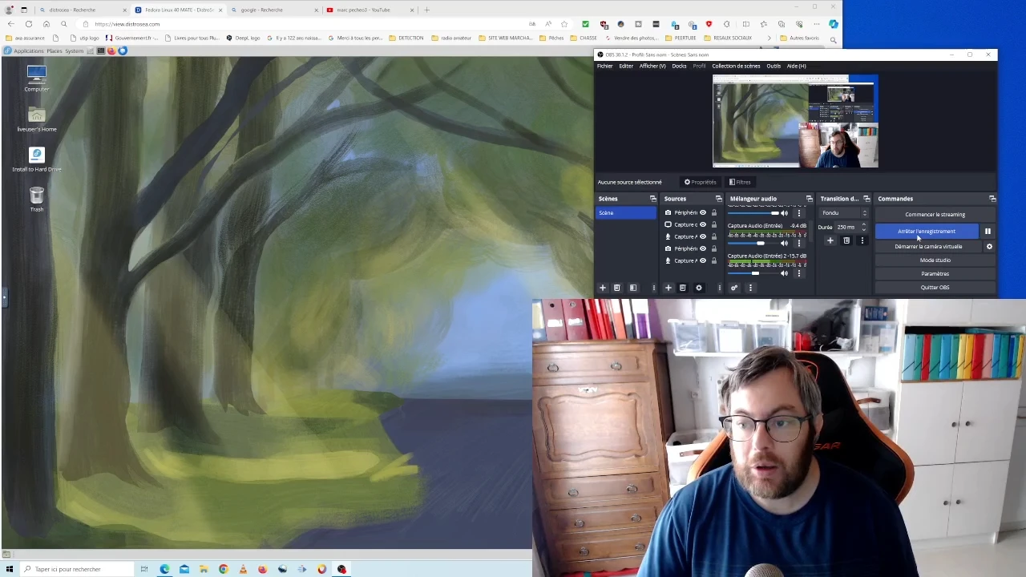The image size is (1026, 577).
Task: Toggle lock on the fifth source (microphone capture)
Action: 714,260
